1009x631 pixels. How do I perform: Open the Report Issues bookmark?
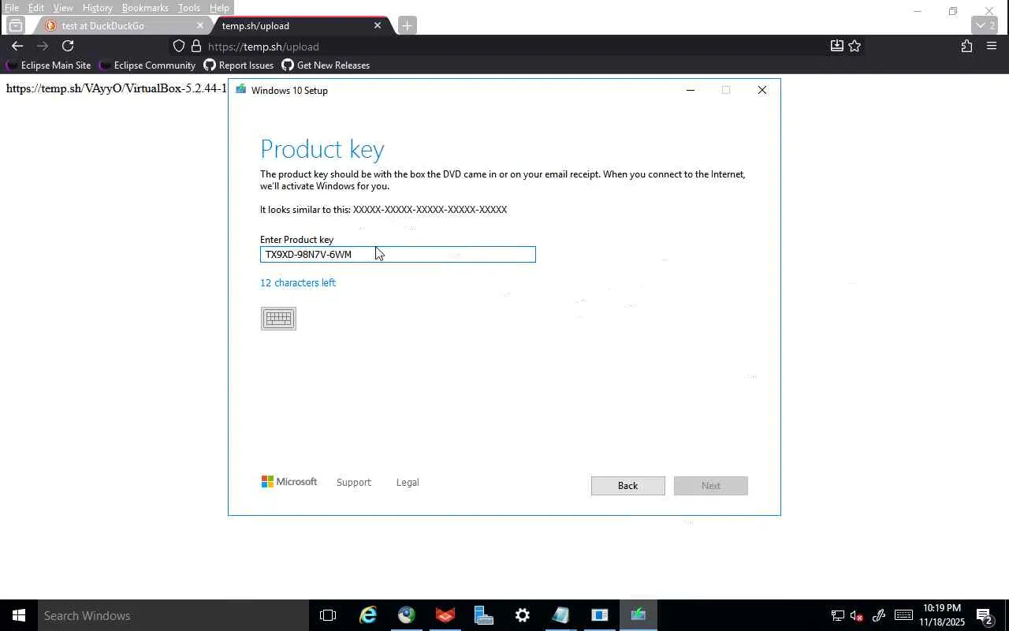[x=238, y=65]
